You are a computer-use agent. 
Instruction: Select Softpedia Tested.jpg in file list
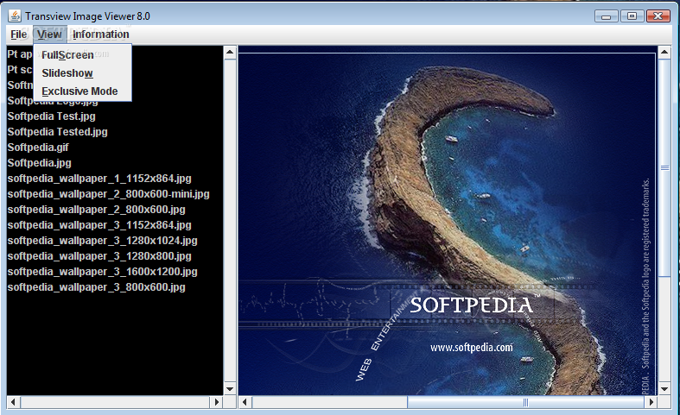[57, 132]
